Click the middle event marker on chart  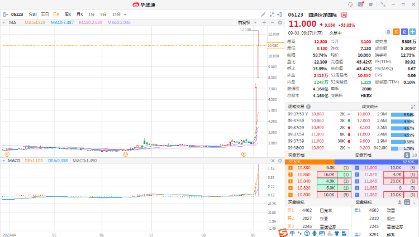125,154
